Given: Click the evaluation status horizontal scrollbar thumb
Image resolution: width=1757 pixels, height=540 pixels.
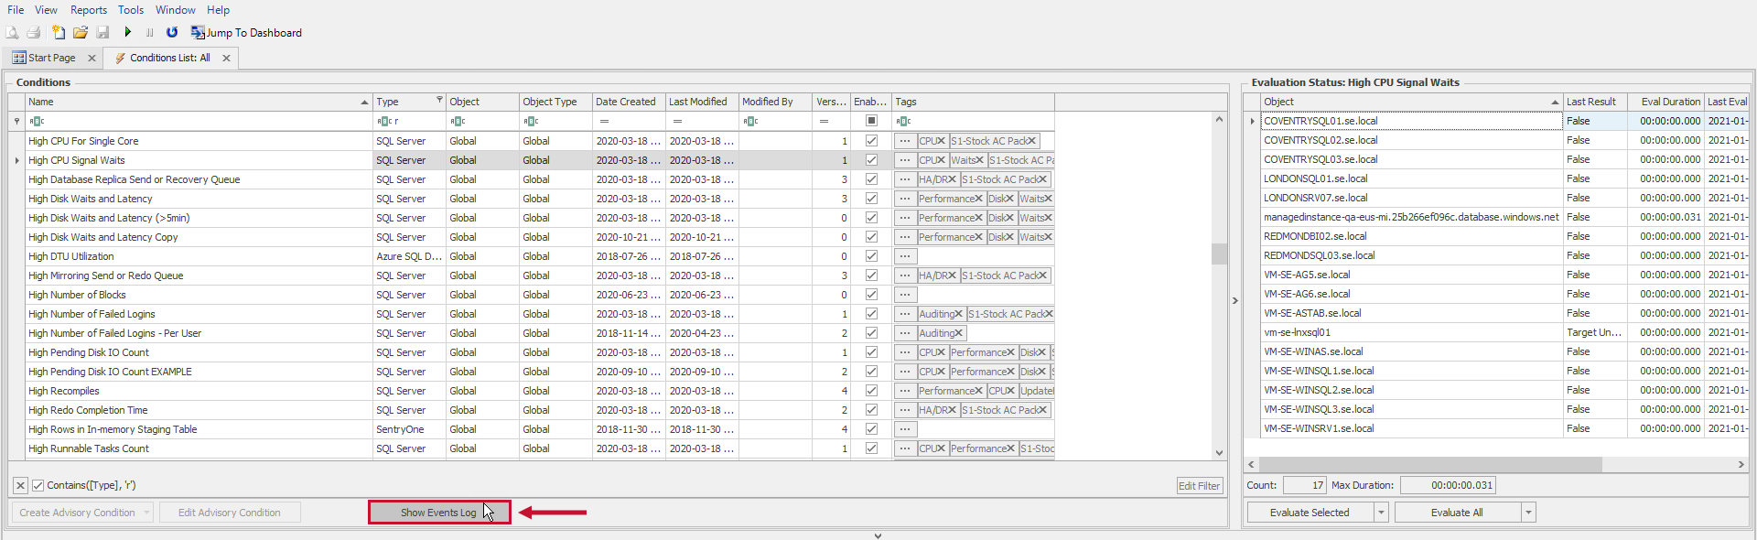Looking at the screenshot, I should pos(1430,465).
